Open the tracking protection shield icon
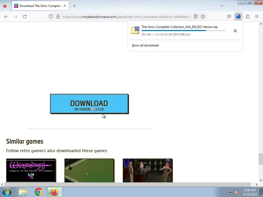 [x=51, y=16]
